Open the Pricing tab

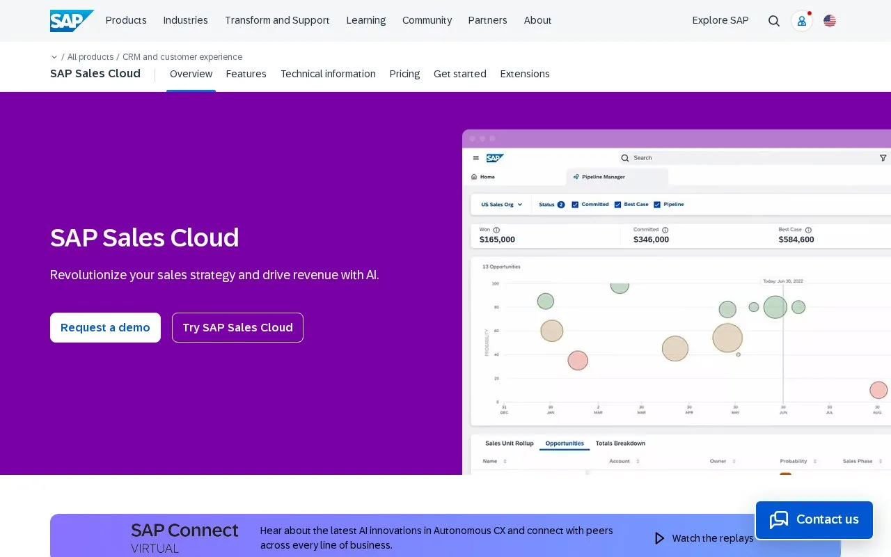point(404,74)
